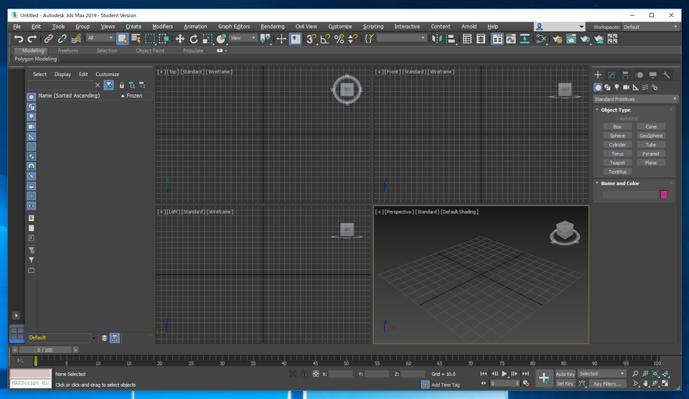The height and width of the screenshot is (399, 689).
Task: Open the View reference coordinate dropdown
Action: tap(243, 38)
